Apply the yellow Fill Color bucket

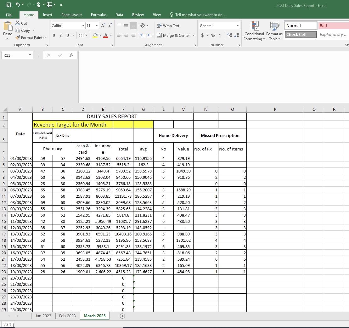(95, 35)
